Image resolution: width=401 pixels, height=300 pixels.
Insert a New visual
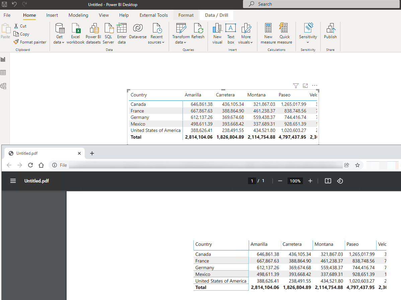(217, 33)
